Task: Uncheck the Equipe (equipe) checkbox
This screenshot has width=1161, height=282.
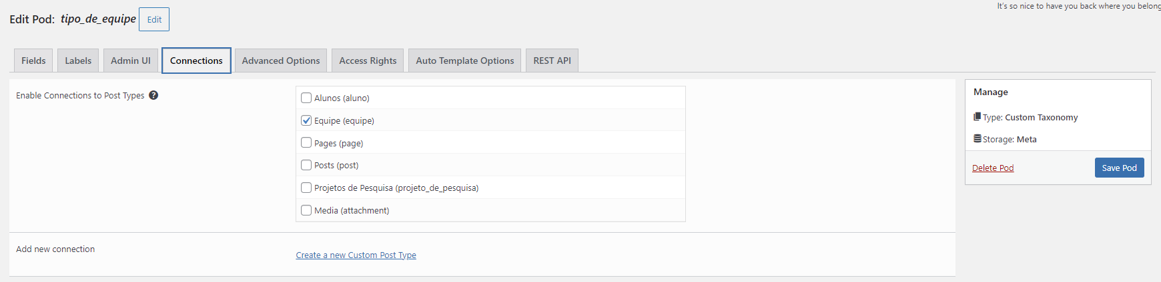Action: tap(306, 120)
